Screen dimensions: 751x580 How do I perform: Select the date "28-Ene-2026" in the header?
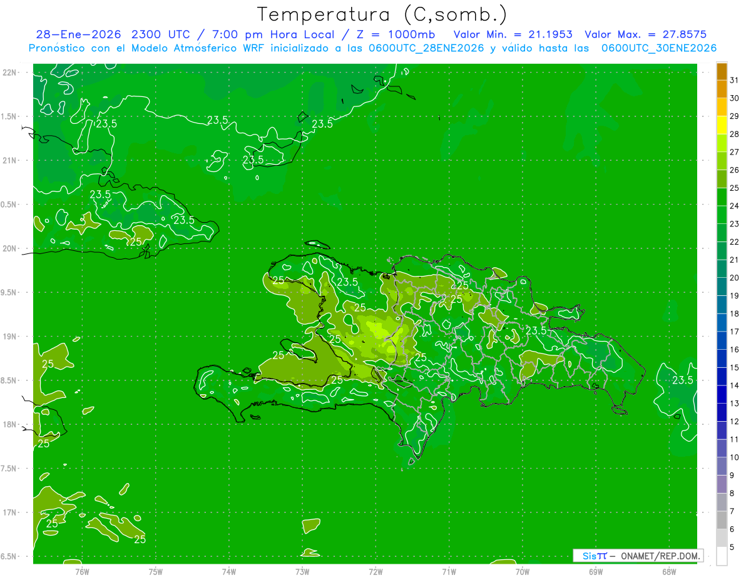tap(79, 34)
